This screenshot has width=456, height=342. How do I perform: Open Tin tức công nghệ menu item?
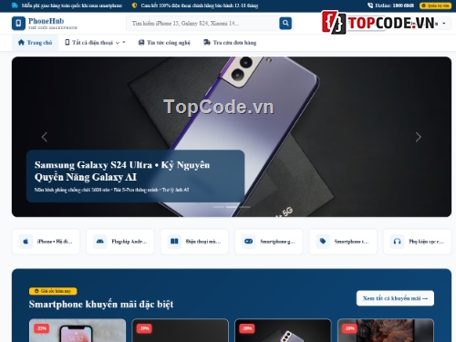(x=164, y=43)
